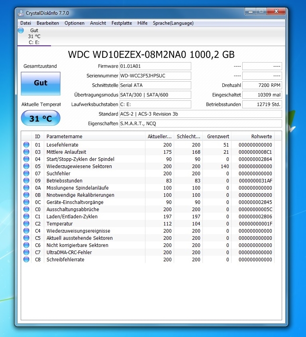The image size is (306, 337).
Task: Click status orb for Misslungene Spindelanläufe
Action: tap(26, 188)
